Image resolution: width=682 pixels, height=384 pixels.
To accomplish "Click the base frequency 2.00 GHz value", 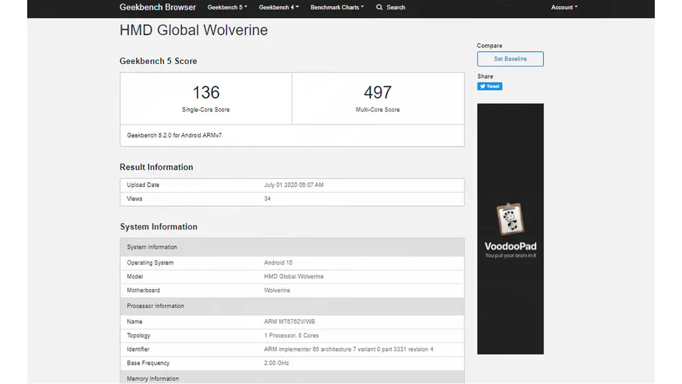I will [277, 363].
